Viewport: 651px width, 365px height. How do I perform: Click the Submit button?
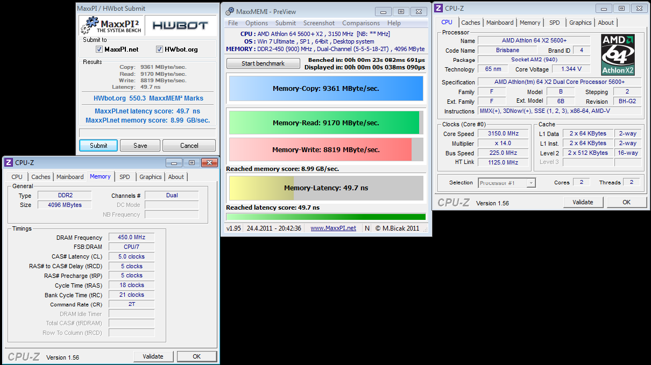coord(98,145)
